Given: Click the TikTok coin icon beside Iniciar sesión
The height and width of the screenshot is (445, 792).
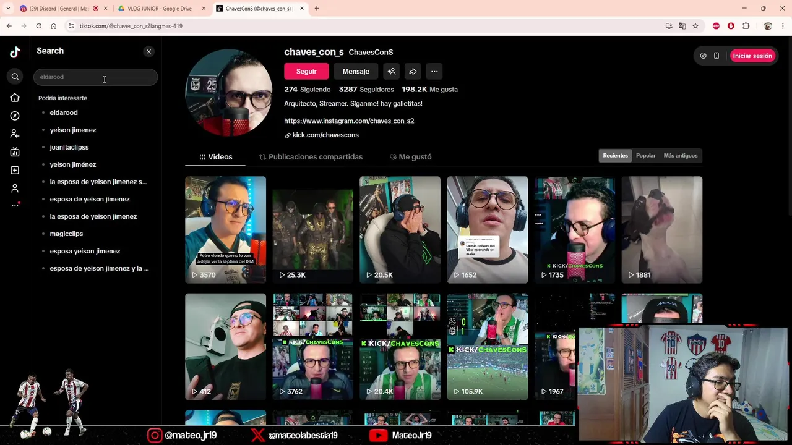Looking at the screenshot, I should [703, 56].
